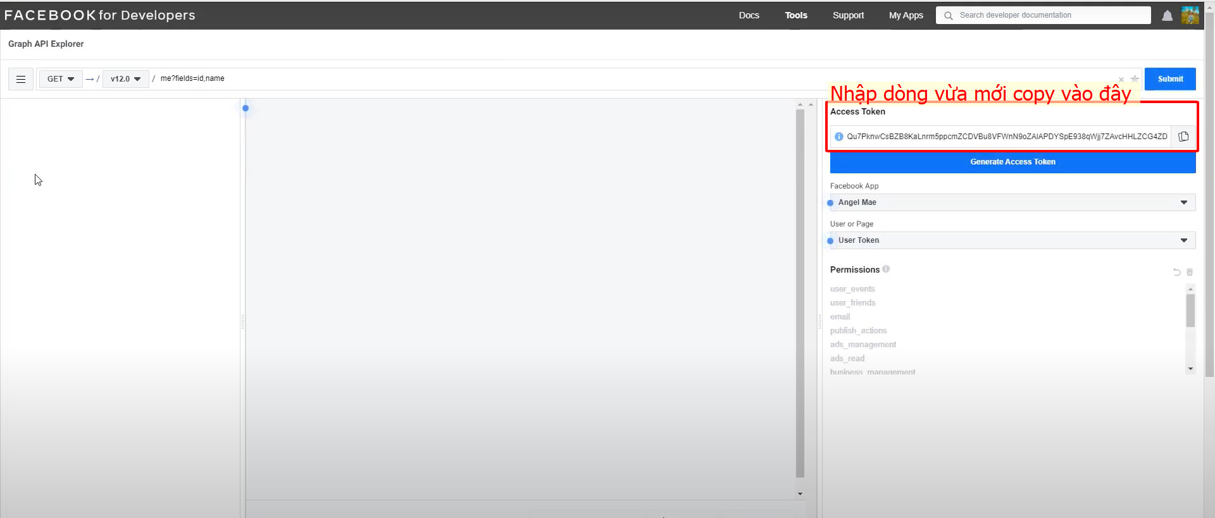Undo permission changes with revert icon
The height and width of the screenshot is (518, 1215).
point(1176,272)
